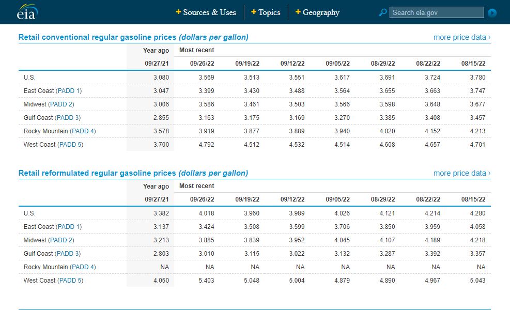Click the magnifying glass search icon
The height and width of the screenshot is (310, 510).
[382, 12]
